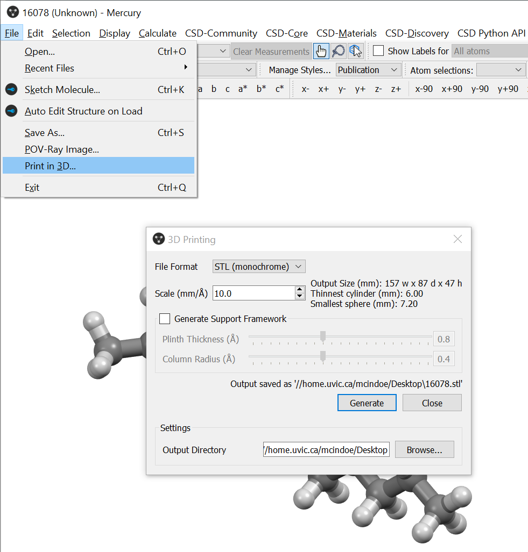Open the Calculate menu
Viewport: 528px width, 552px height.
[158, 33]
